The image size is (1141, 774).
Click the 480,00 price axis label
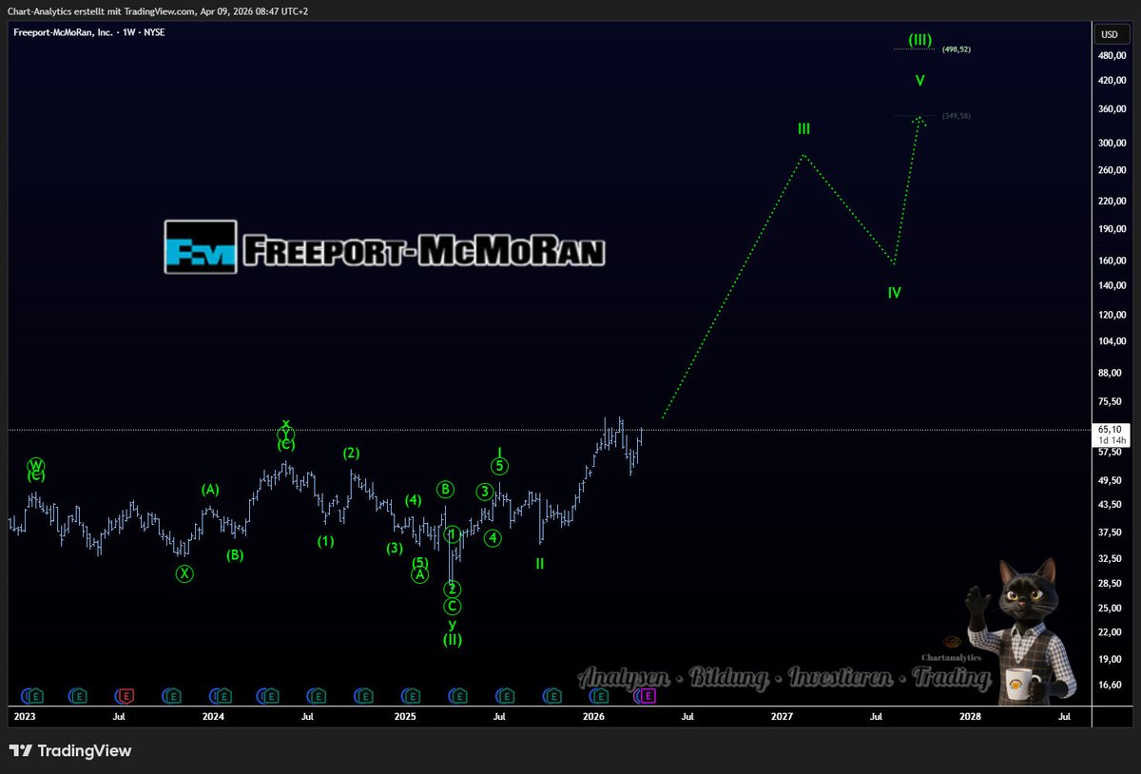[1112, 55]
